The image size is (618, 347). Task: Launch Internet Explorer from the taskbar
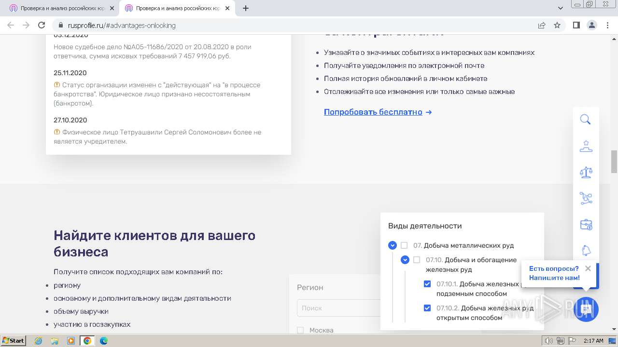tap(38, 341)
